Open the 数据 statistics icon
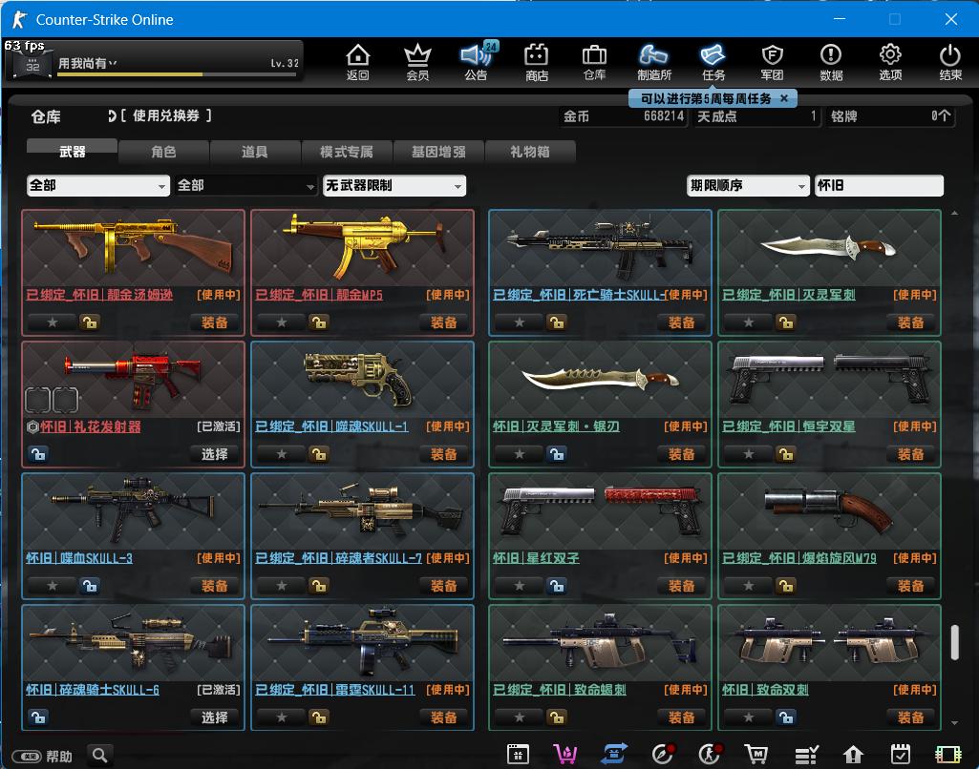Viewport: 979px width, 769px height. pyautogui.click(x=831, y=62)
